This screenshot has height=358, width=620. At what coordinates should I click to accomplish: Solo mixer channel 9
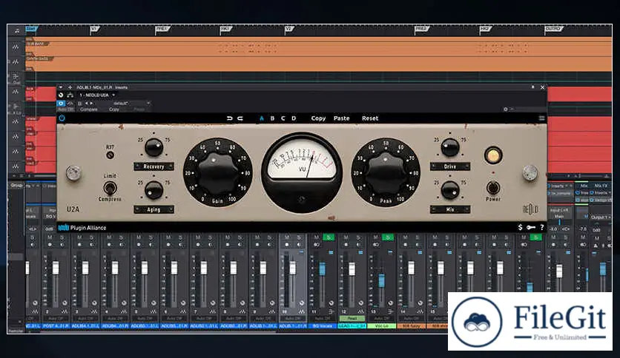[270, 237]
